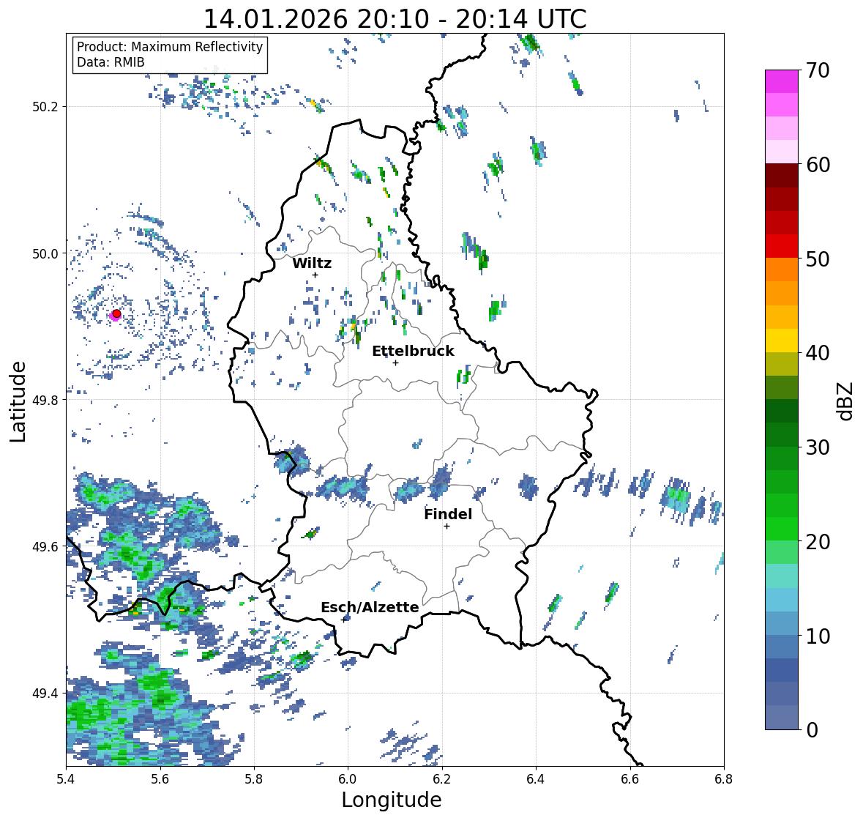Click the colorbar tick label 70
This screenshot has width=863, height=818.
click(818, 70)
